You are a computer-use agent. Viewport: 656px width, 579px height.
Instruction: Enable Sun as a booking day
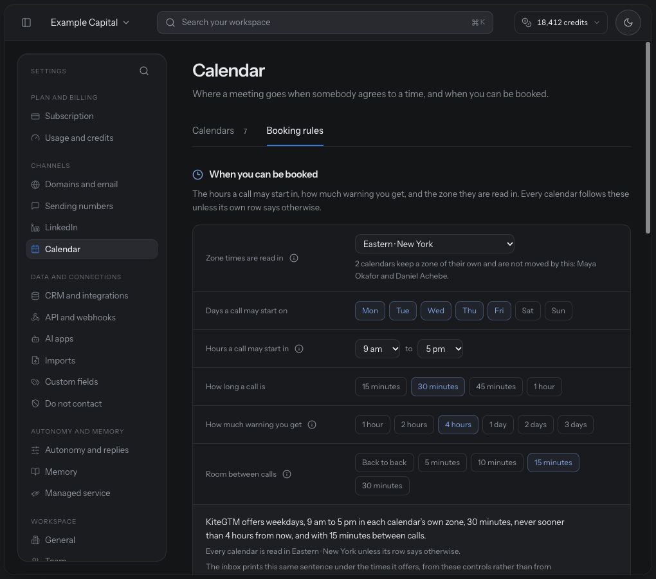(558, 311)
